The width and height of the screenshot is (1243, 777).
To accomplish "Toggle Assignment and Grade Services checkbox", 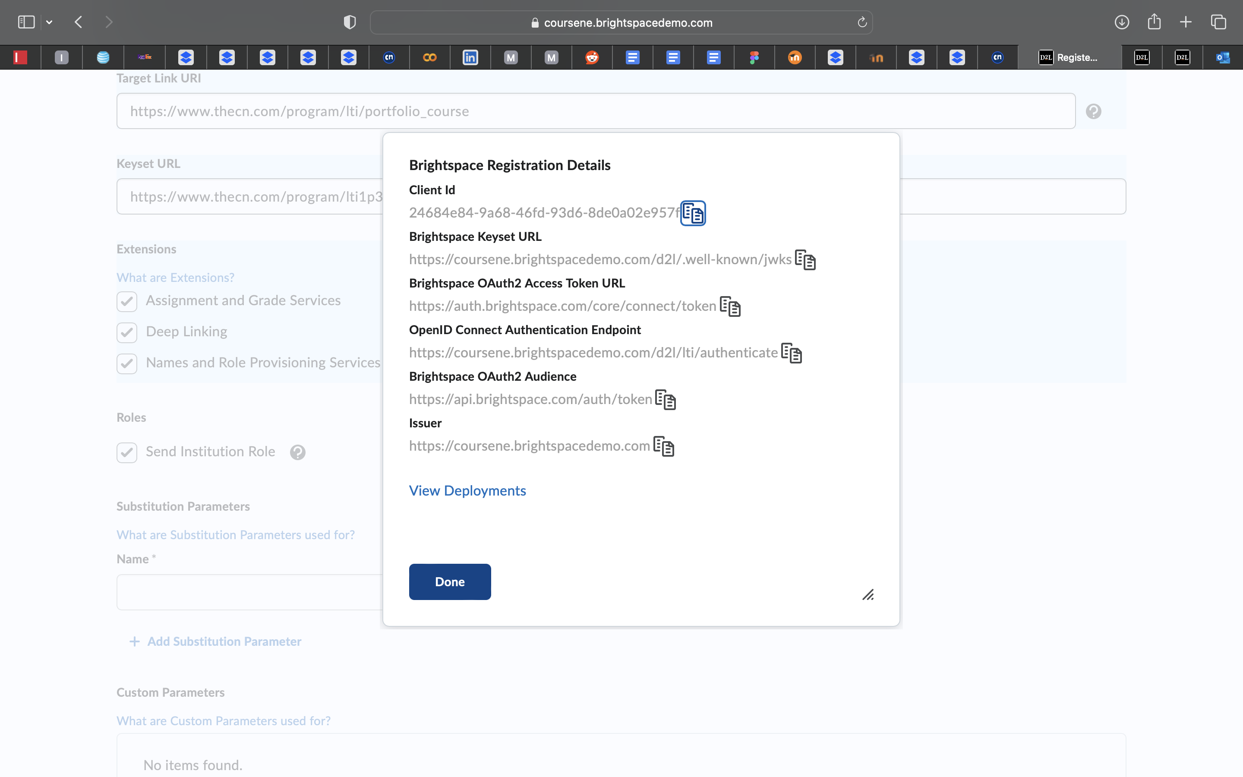I will (x=127, y=301).
